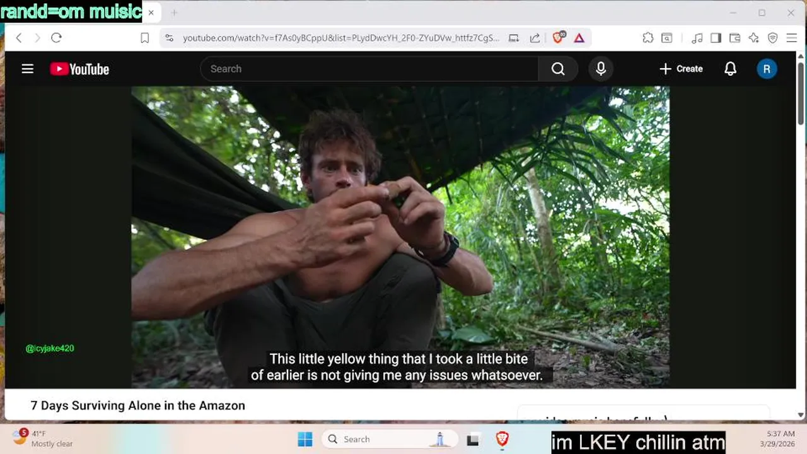Image resolution: width=807 pixels, height=454 pixels.
Task: Open a new tab with the plus button
Action: tap(174, 13)
